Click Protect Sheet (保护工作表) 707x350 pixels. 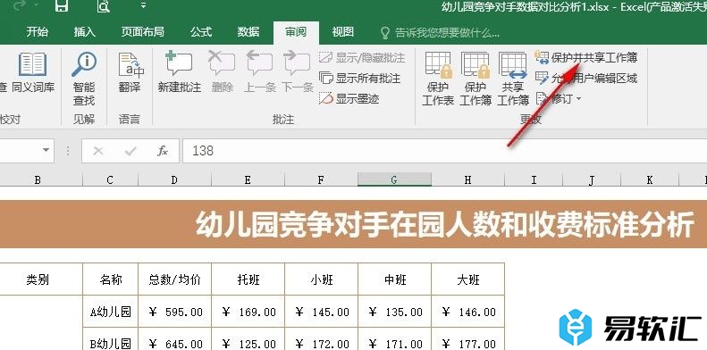tap(438, 79)
